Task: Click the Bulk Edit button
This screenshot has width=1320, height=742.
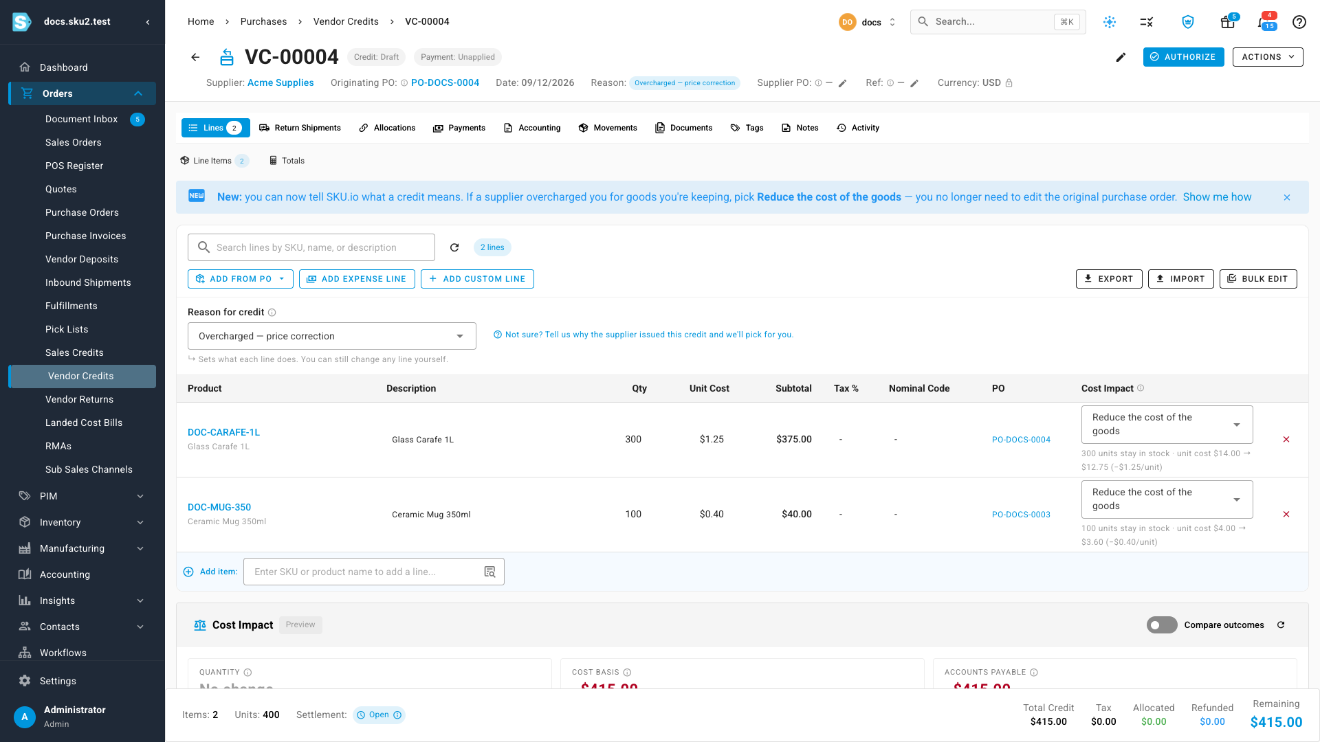Action: [1258, 279]
